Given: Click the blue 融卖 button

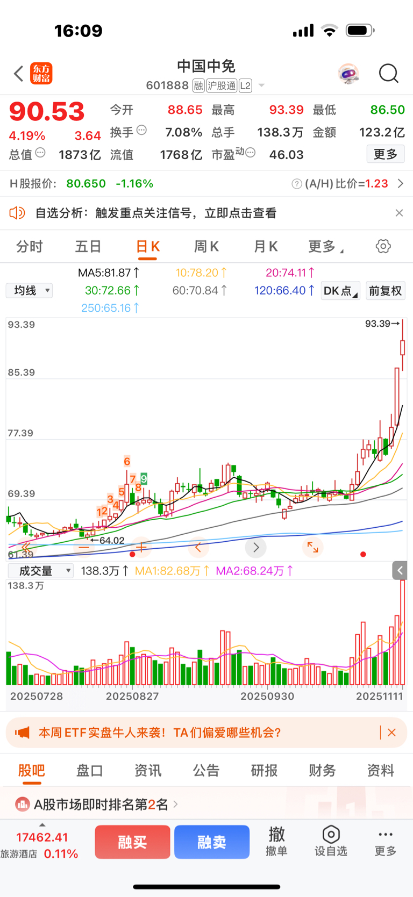Looking at the screenshot, I should 212,842.
